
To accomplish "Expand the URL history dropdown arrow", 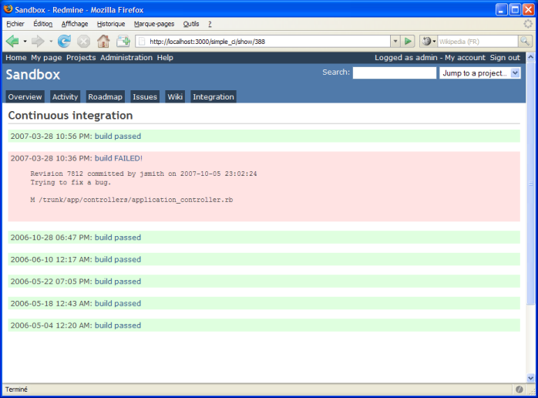I will 395,42.
